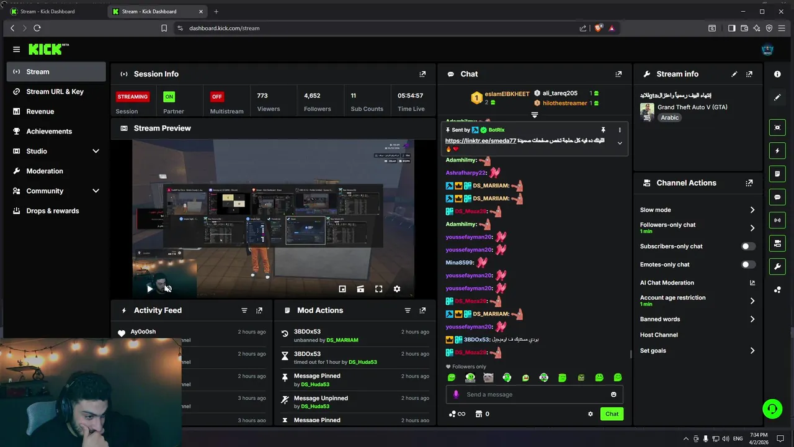Toggle Chat bubble widget in right sidebar
The image size is (794, 447).
point(777,197)
